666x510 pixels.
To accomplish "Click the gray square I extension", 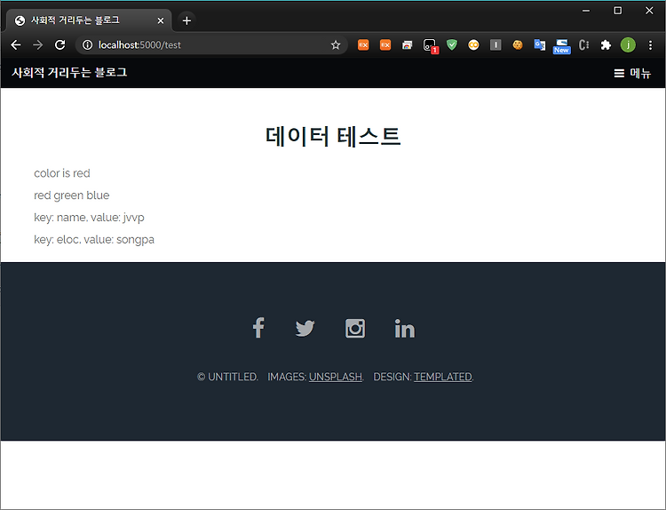I will [x=496, y=45].
